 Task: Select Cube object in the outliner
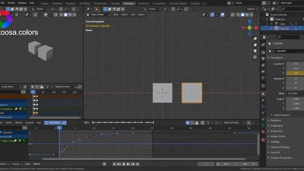pyautogui.click(x=282, y=24)
